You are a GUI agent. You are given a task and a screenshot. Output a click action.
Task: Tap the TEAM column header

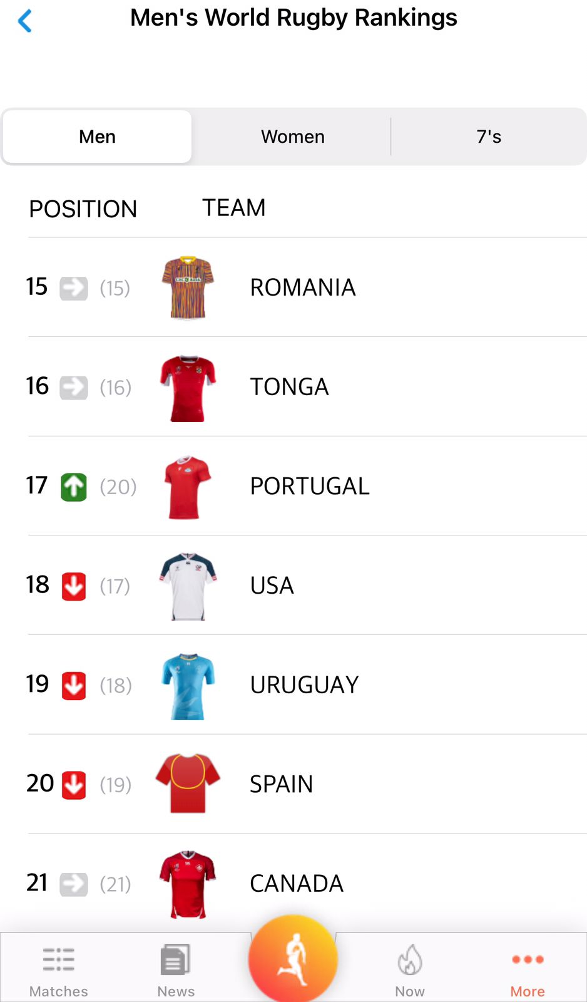[x=234, y=208]
